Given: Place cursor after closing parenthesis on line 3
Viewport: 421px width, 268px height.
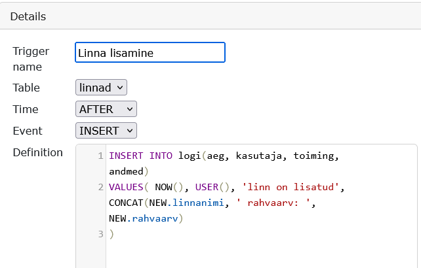Looking at the screenshot, I should pyautogui.click(x=115, y=234).
